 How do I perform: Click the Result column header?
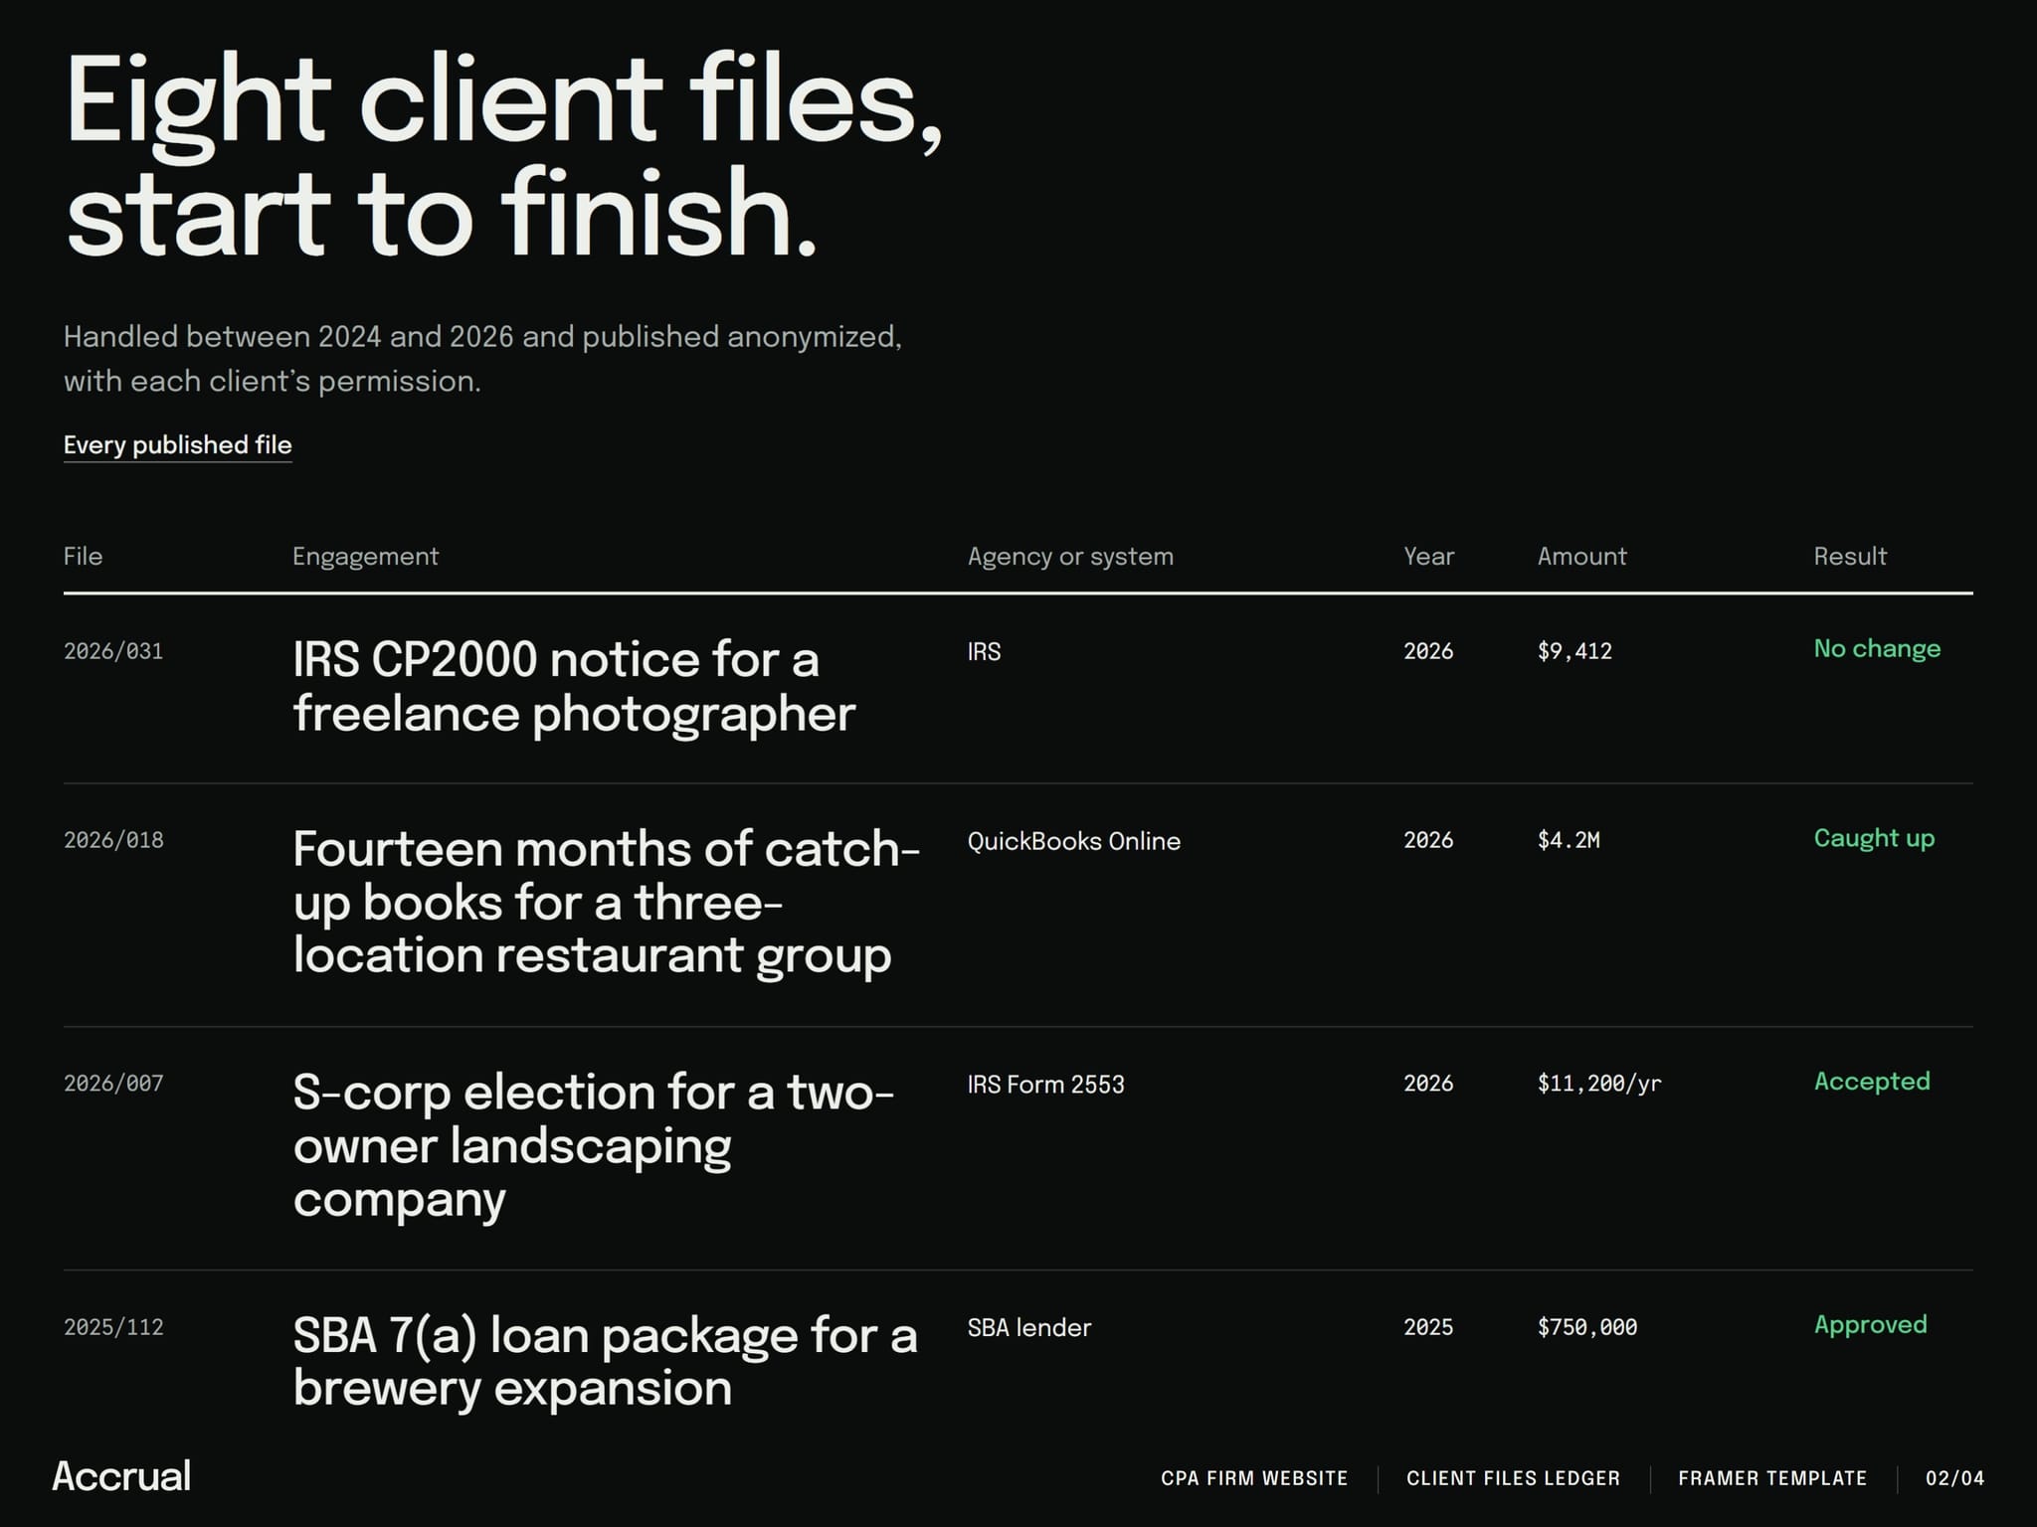1849,557
